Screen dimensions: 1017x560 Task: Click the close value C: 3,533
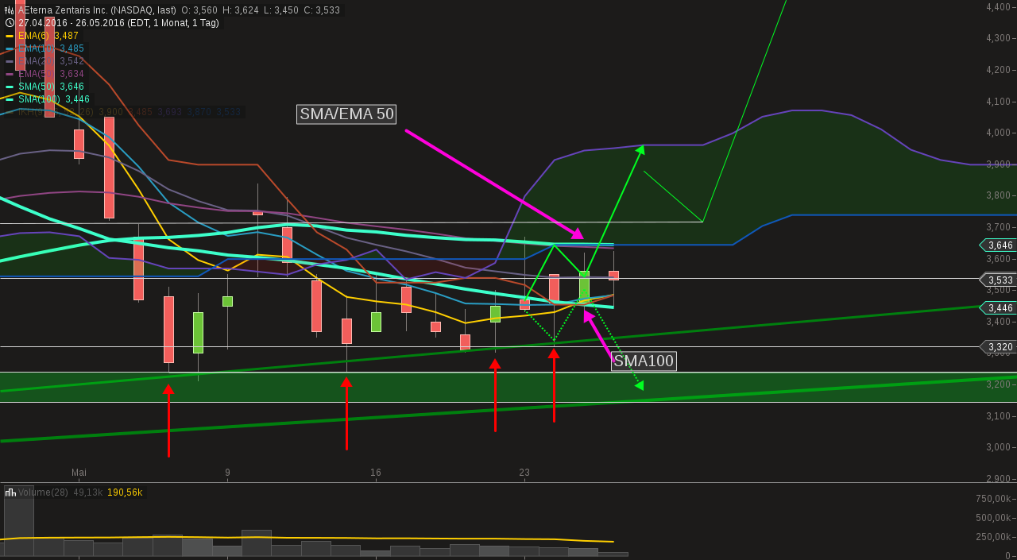[322, 10]
